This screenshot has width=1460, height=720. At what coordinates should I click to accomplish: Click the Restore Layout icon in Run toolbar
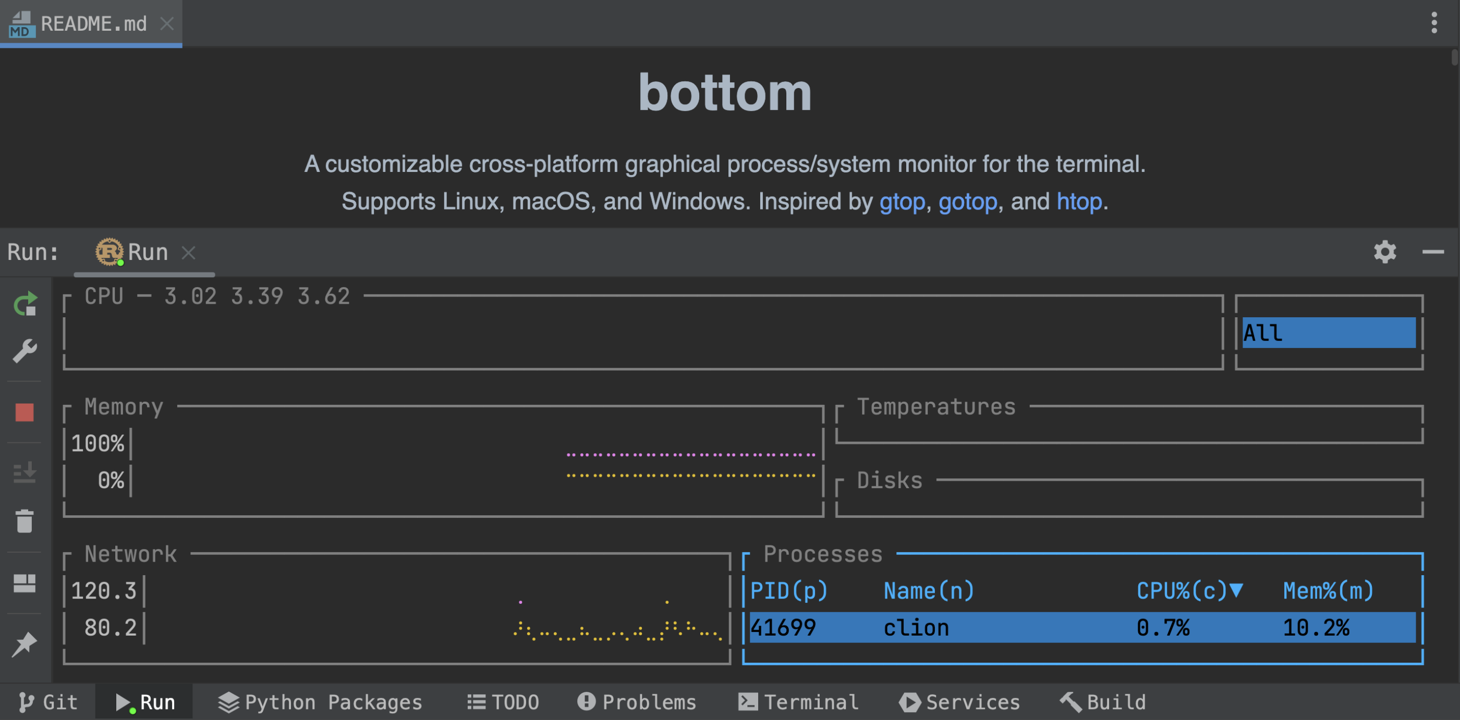pos(25,583)
